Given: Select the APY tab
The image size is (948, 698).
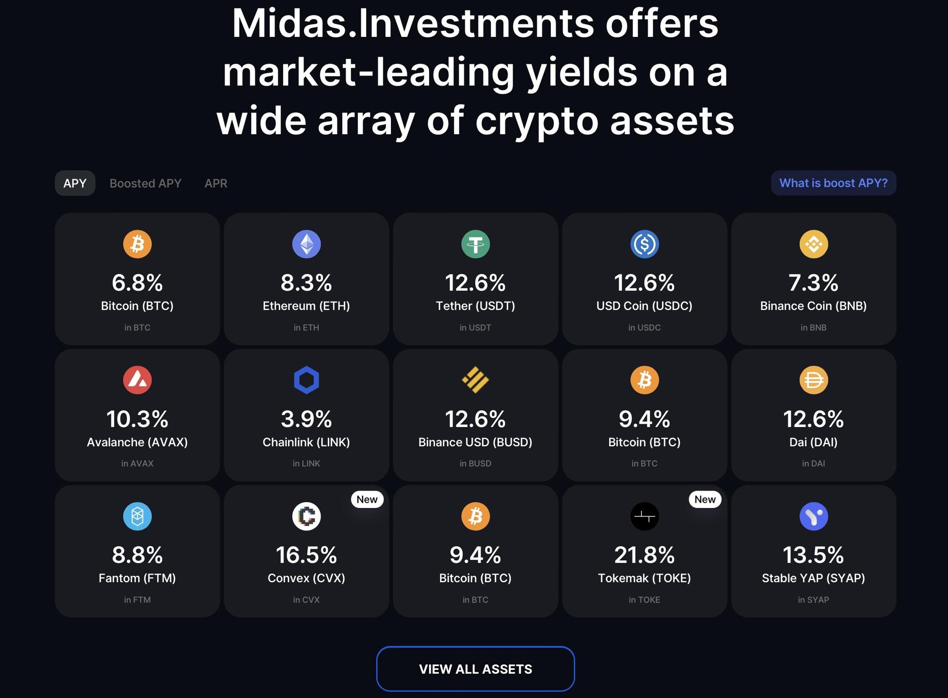Looking at the screenshot, I should pos(75,183).
